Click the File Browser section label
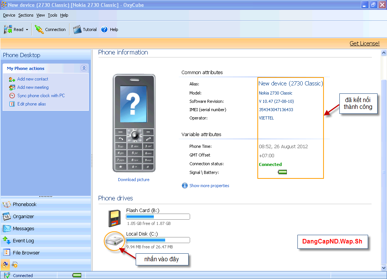 26,253
